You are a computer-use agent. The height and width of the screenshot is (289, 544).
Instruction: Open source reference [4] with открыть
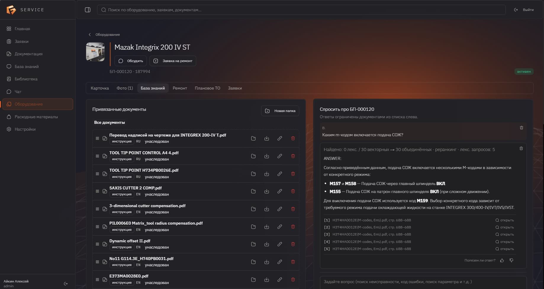coord(505,242)
